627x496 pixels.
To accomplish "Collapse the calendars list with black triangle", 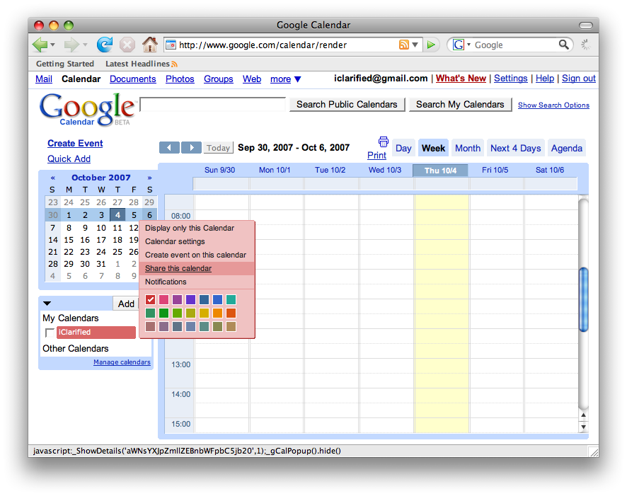I will 47,304.
